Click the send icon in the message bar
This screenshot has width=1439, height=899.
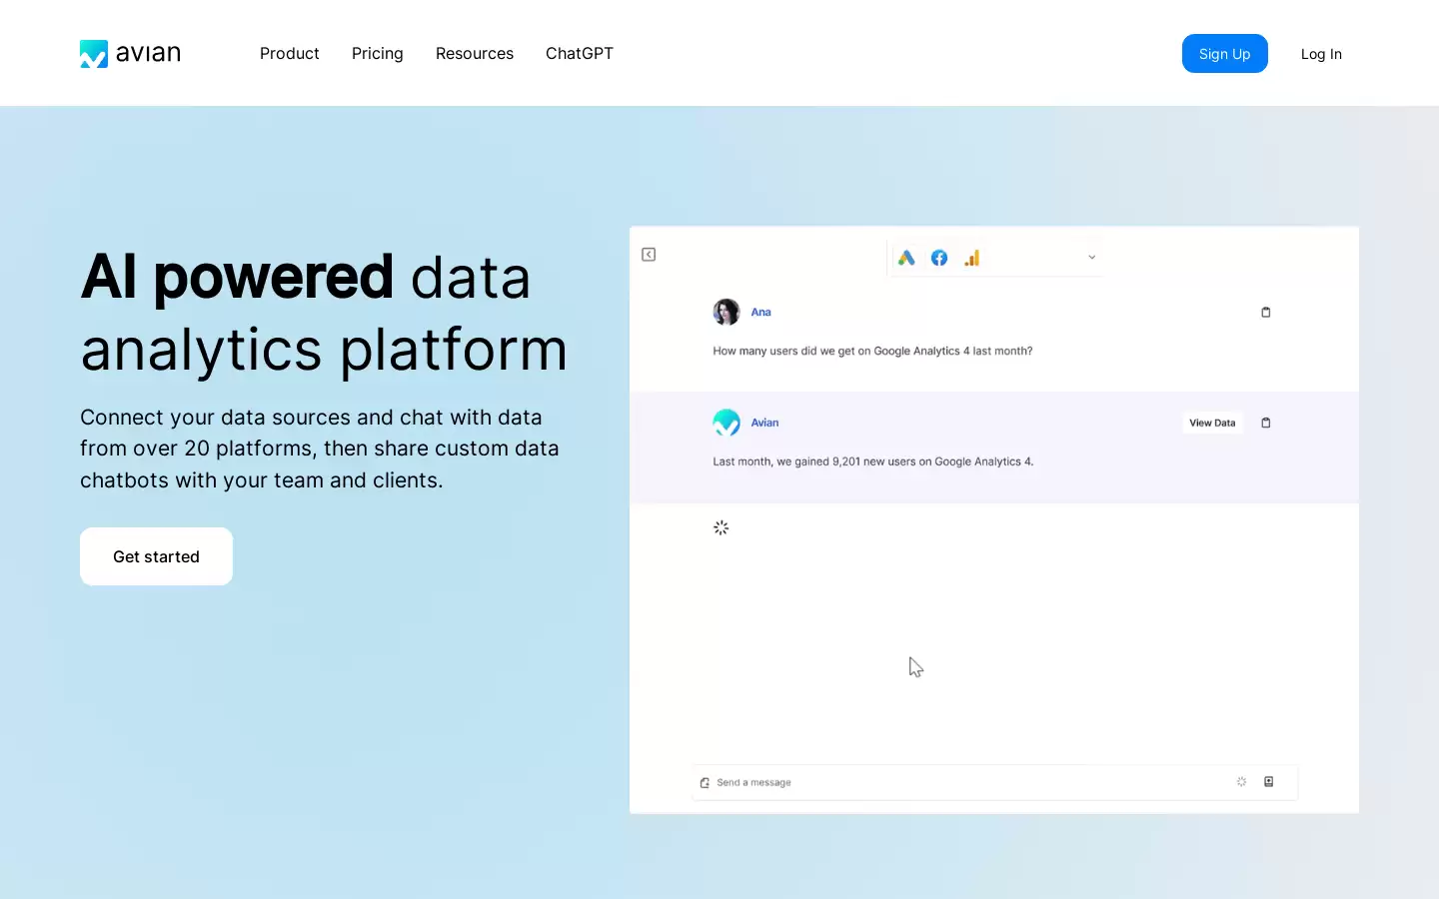coord(1269,782)
